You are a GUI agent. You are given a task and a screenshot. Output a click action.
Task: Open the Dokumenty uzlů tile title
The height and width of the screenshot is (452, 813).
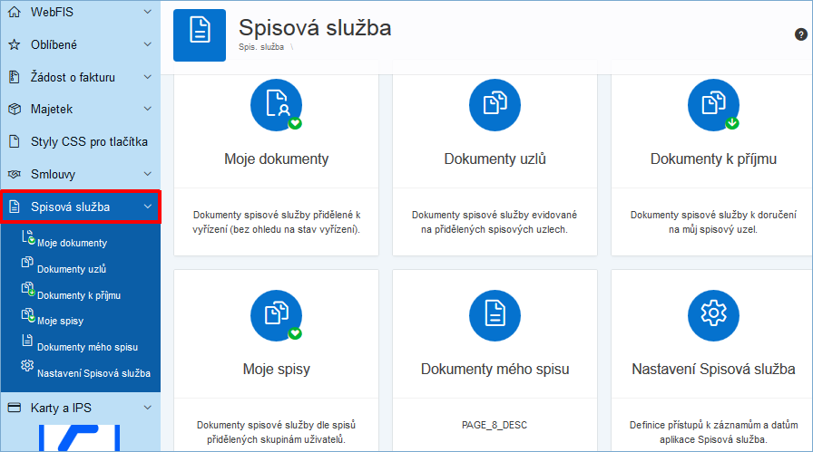click(x=495, y=159)
